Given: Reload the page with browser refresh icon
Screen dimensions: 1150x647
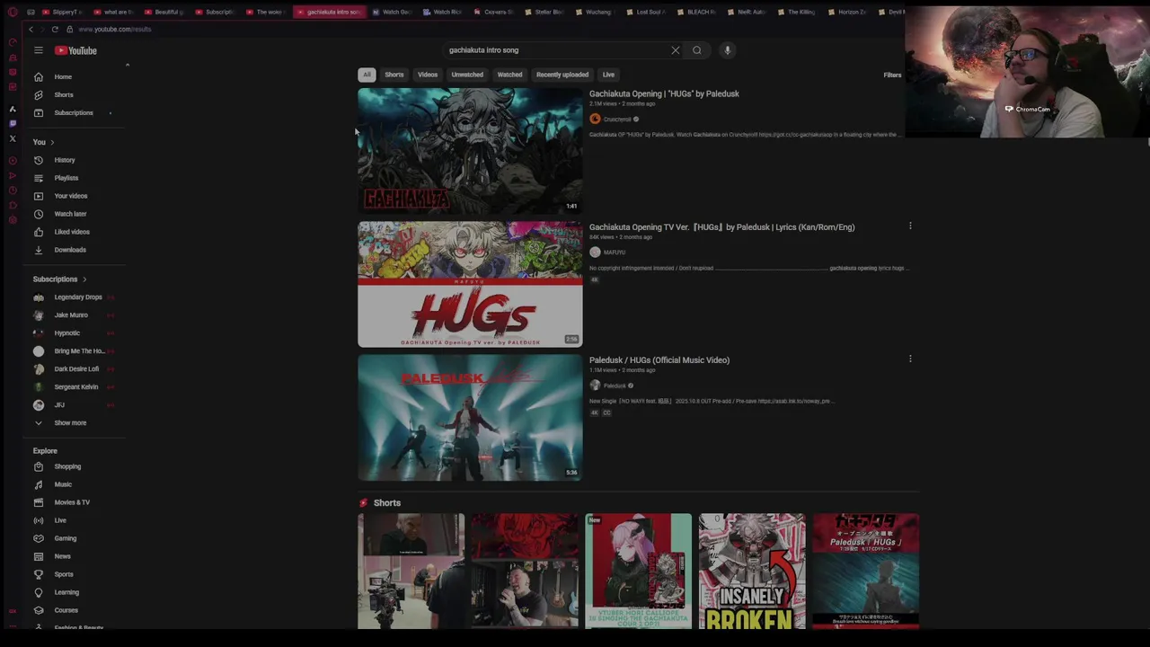Looking at the screenshot, I should pyautogui.click(x=55, y=29).
